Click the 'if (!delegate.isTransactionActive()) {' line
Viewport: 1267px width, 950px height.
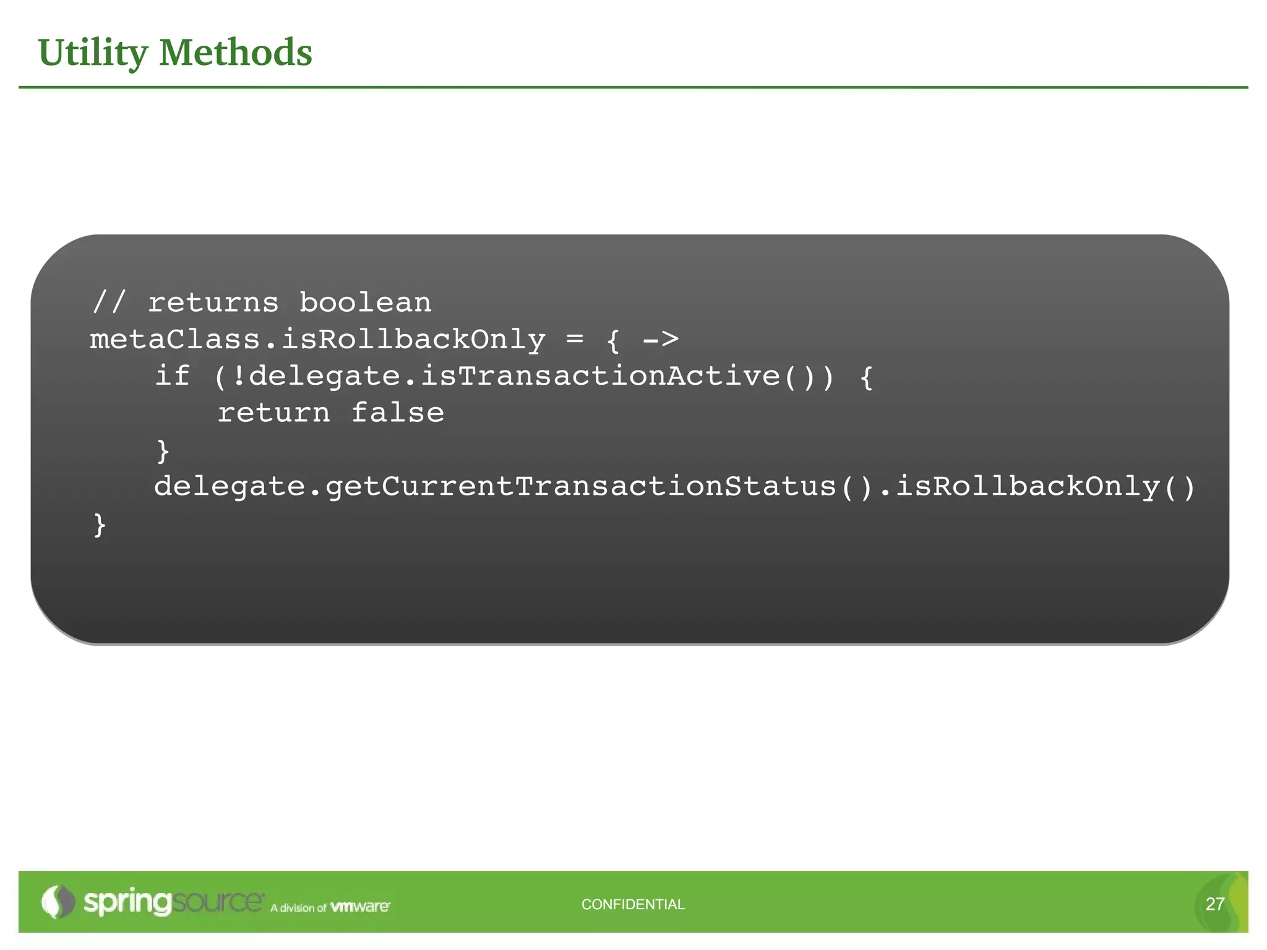pyautogui.click(x=513, y=376)
